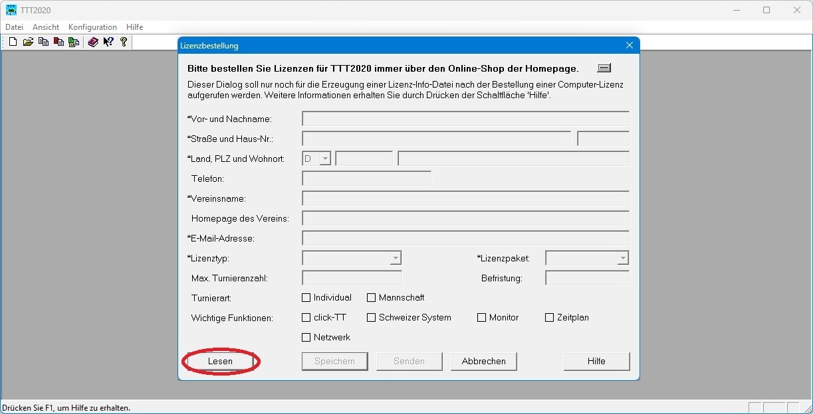This screenshot has height=414, width=813.
Task: Click the Haus-Nr. field
Action: [603, 139]
